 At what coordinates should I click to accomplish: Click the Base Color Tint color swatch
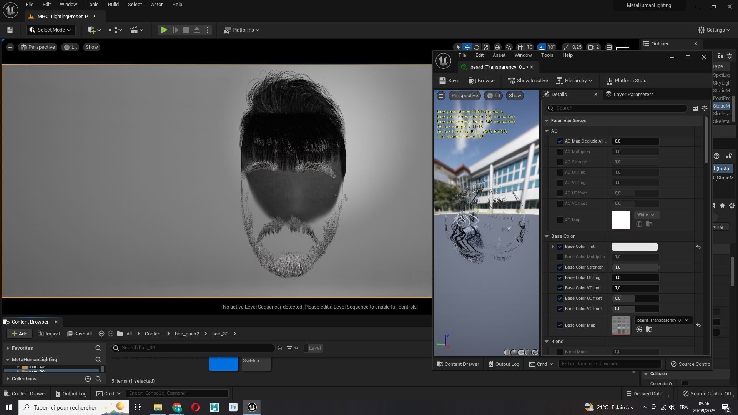pos(634,247)
